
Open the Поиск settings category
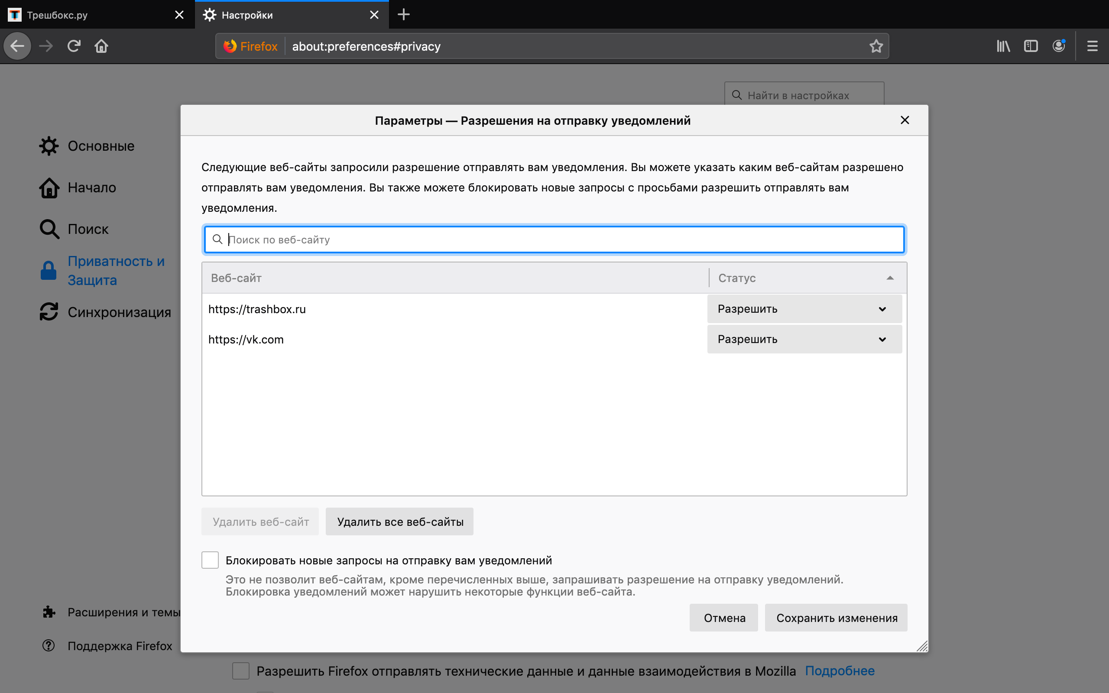click(88, 229)
